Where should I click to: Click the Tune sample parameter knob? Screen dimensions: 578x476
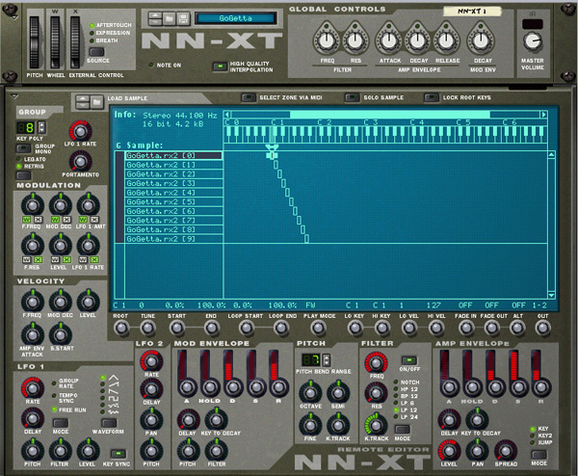click(147, 328)
